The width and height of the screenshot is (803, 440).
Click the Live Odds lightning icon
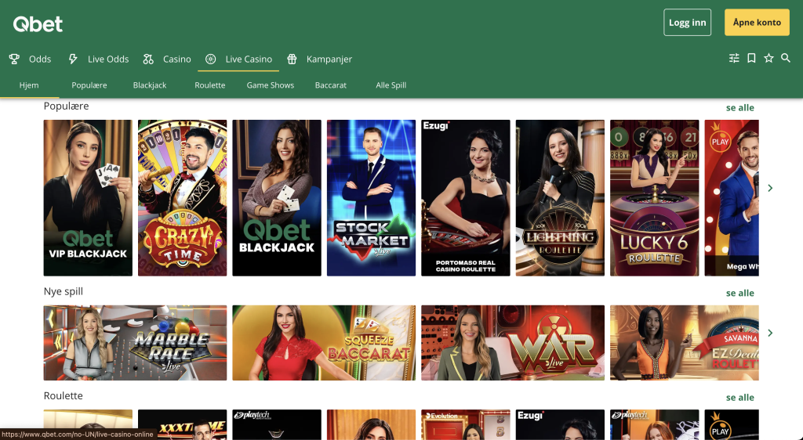73,60
